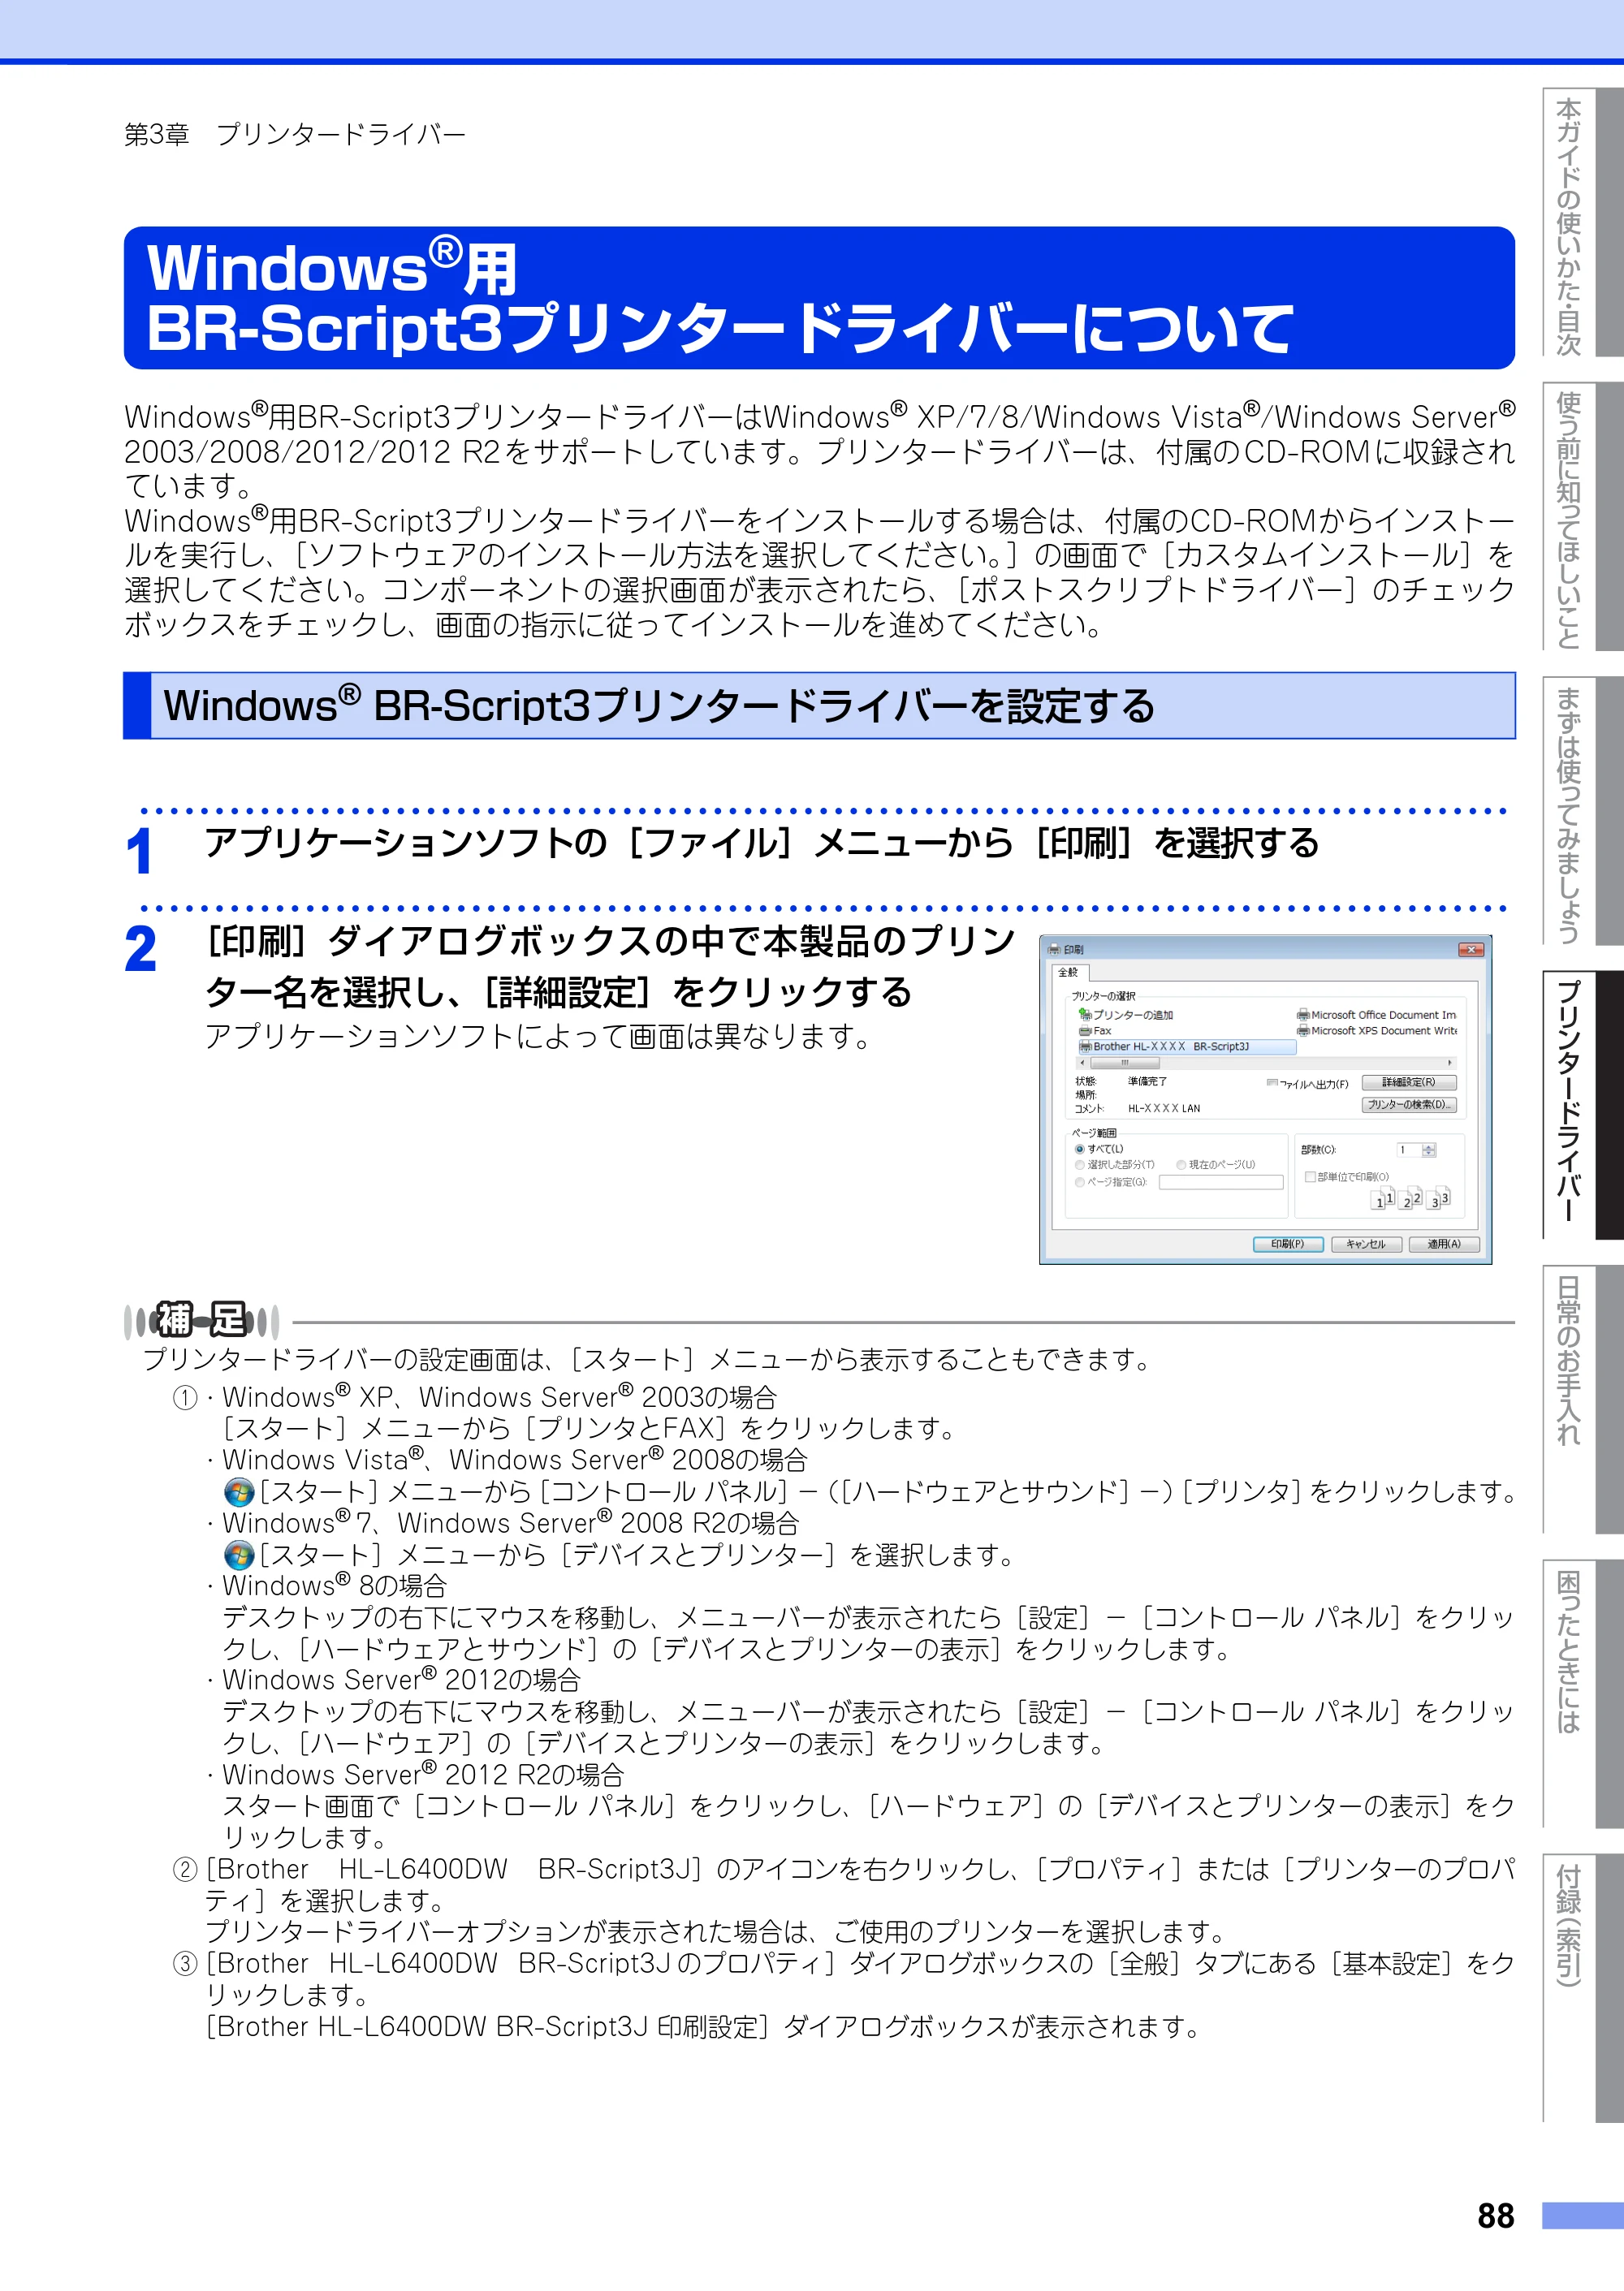Click the 印刷(P) button
This screenshot has height=2291, width=1624.
click(1288, 1245)
